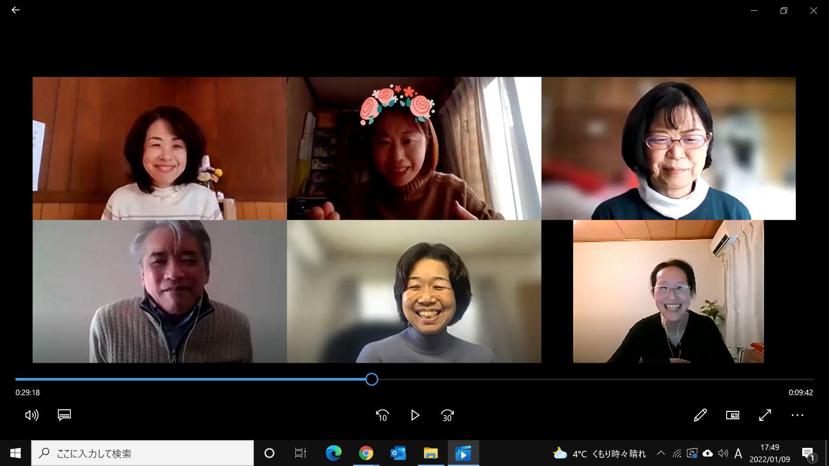Click the sync tray icon
Screen dimensions: 829x466
(x=692, y=453)
